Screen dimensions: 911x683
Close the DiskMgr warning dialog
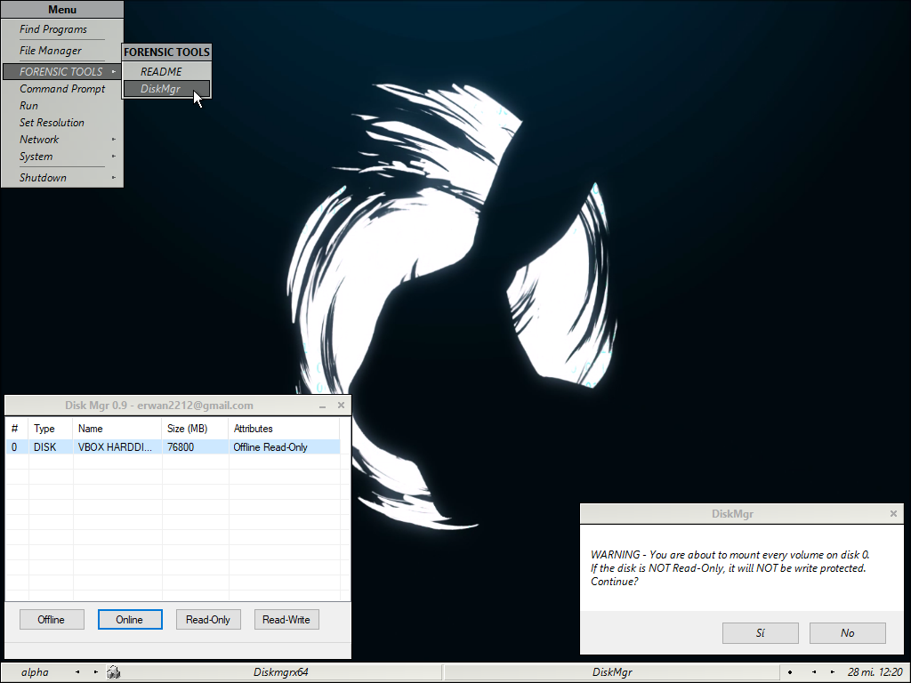click(893, 514)
